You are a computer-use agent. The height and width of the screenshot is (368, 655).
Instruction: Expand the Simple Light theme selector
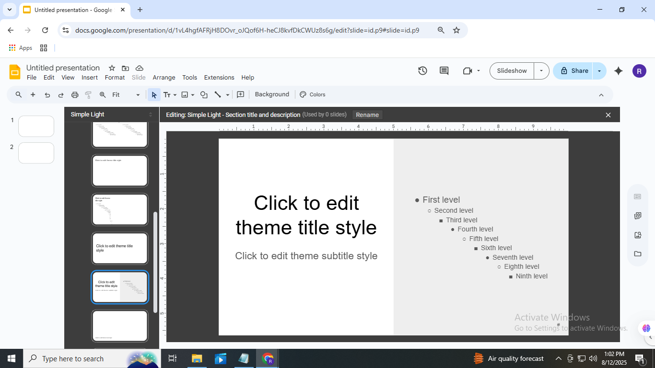click(150, 115)
